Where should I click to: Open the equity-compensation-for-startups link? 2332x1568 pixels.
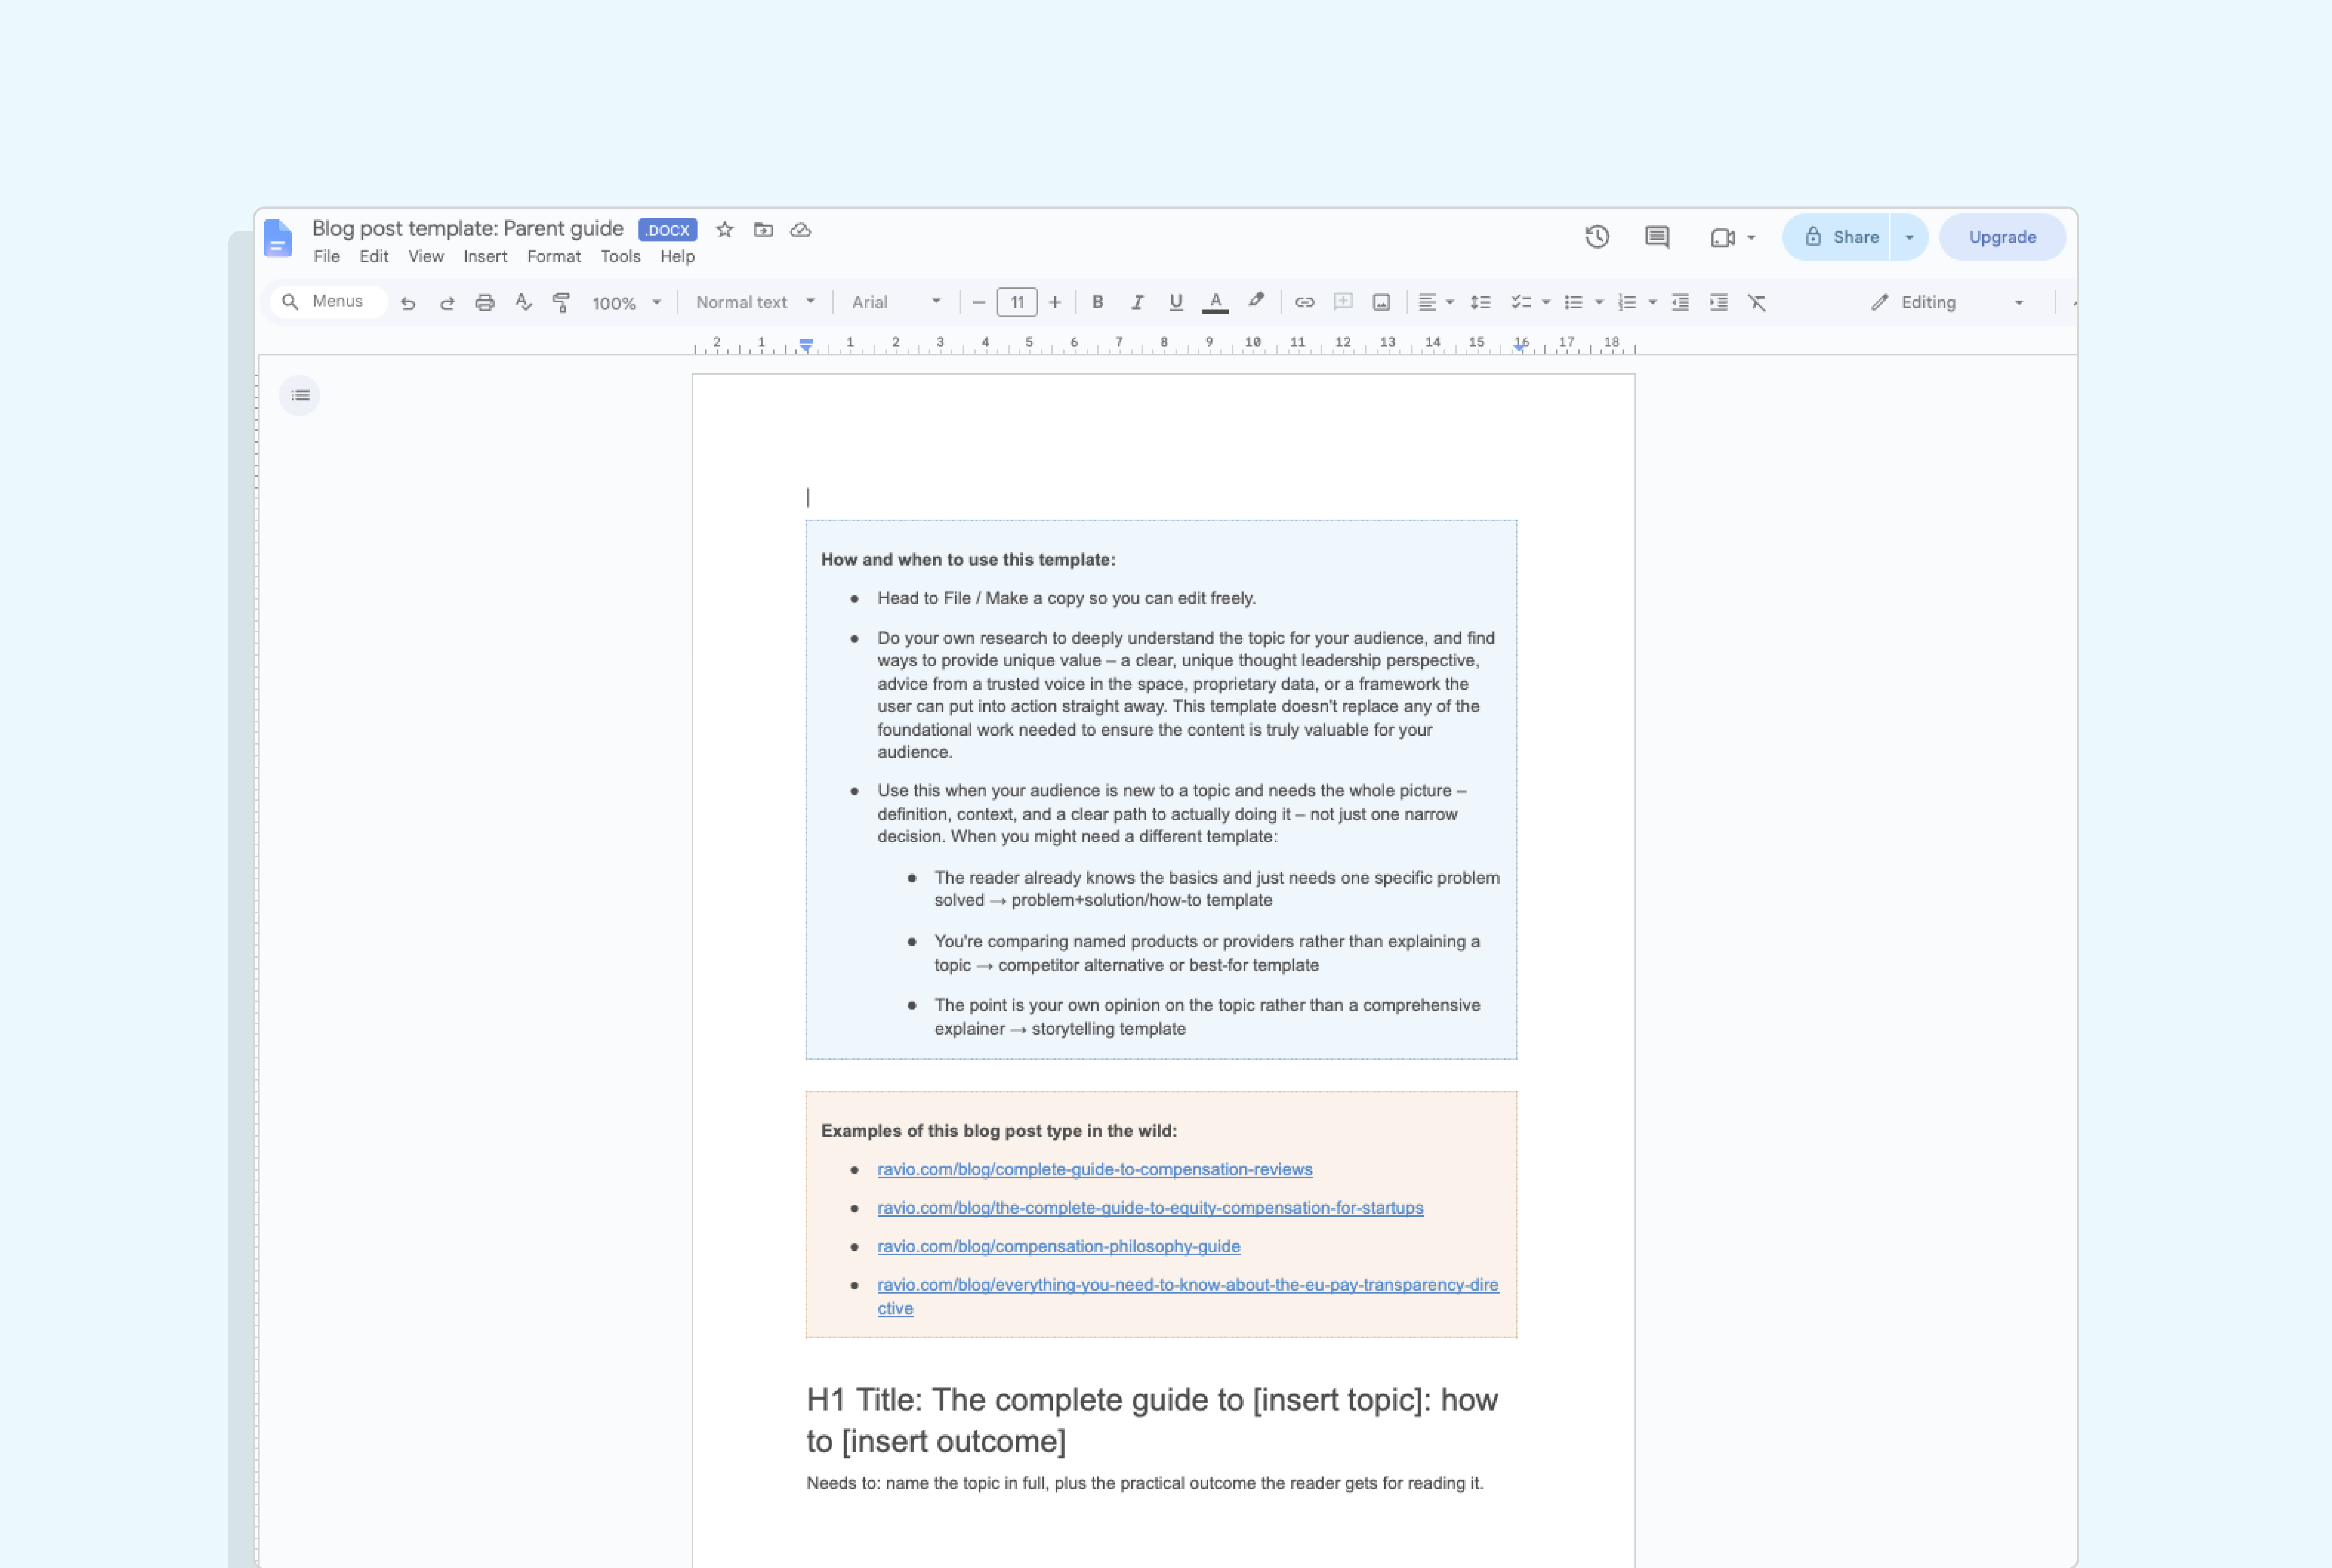point(1150,1208)
